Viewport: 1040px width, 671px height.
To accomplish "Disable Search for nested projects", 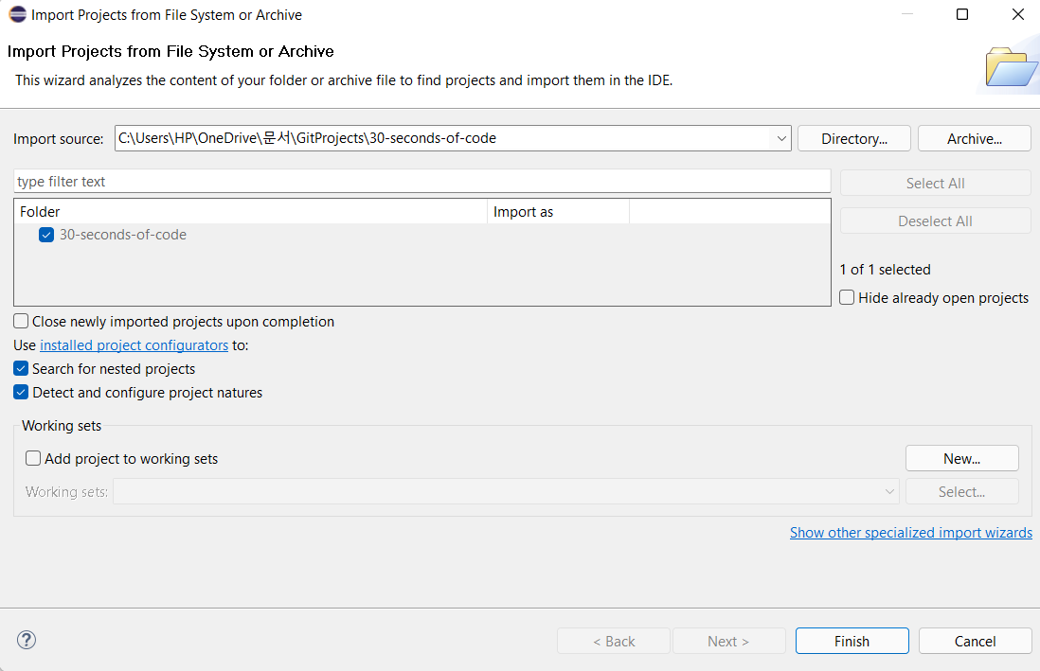I will 22,369.
